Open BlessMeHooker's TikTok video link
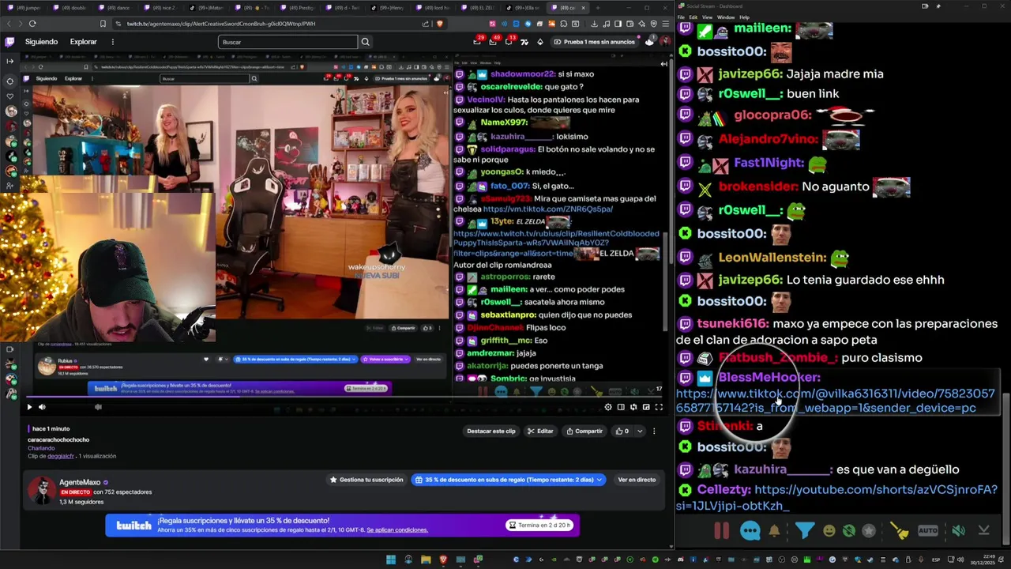The image size is (1011, 569). [x=835, y=401]
